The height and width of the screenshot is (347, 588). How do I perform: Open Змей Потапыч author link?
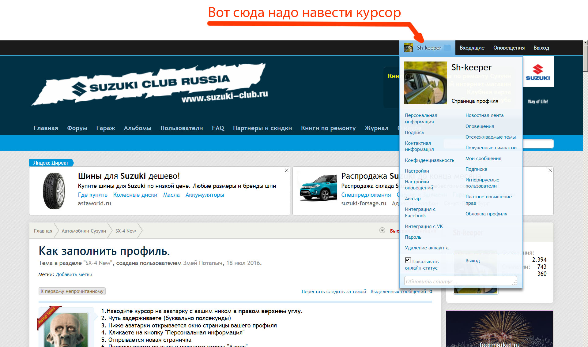[203, 263]
